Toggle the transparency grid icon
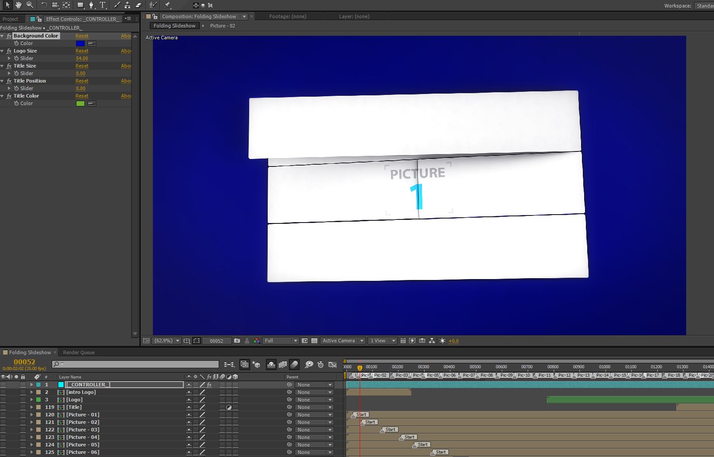The image size is (714, 457). click(314, 340)
